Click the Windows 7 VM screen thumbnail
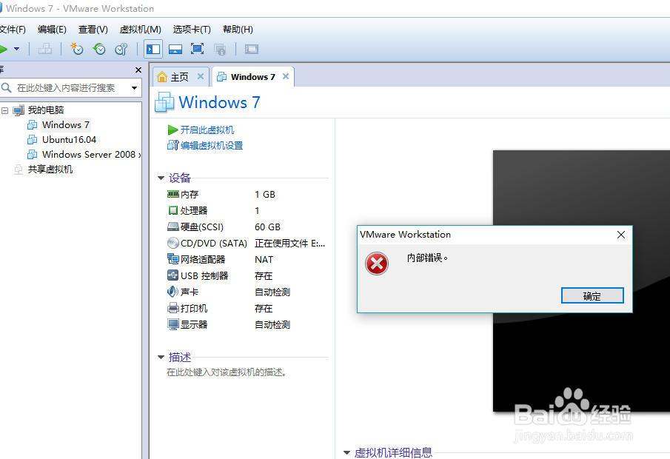Screen dimensions: 670x459 pyautogui.click(x=582, y=281)
